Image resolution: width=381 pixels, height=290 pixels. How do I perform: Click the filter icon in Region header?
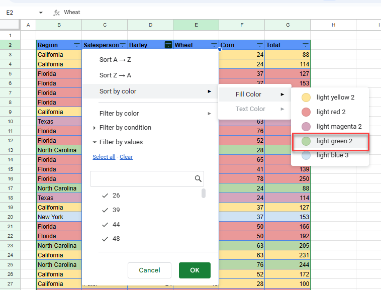coord(77,45)
